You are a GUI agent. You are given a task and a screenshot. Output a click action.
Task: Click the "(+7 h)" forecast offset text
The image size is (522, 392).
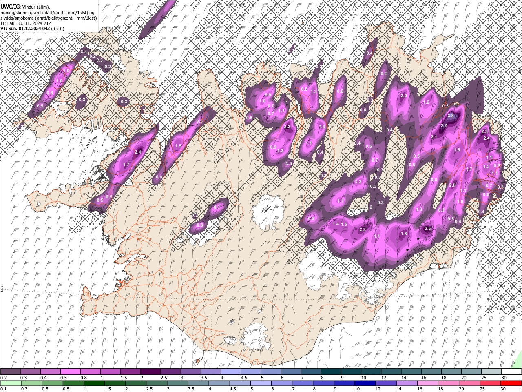(58, 29)
